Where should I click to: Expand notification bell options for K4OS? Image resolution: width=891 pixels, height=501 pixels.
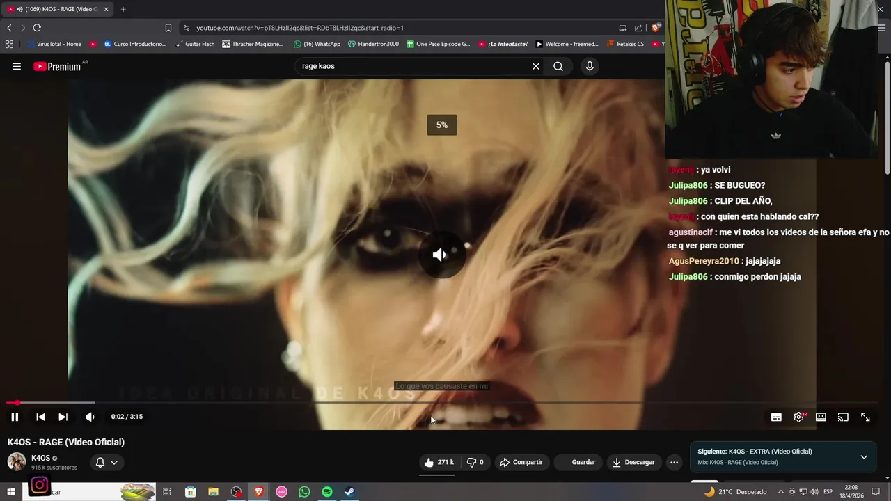click(x=107, y=462)
